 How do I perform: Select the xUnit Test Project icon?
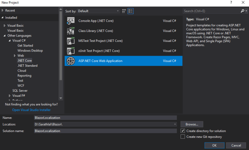(x=70, y=51)
